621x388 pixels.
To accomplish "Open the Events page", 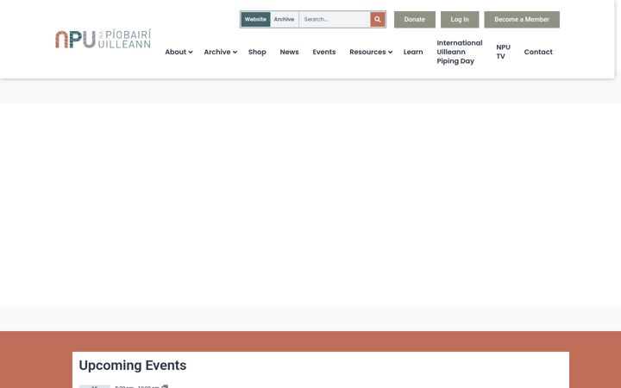I will click(324, 52).
